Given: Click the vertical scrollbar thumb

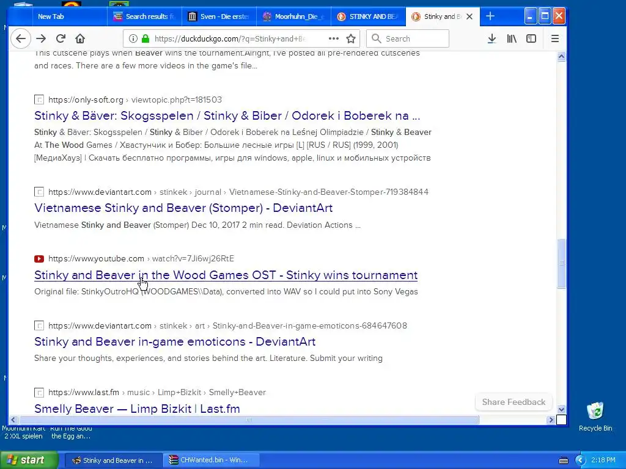Looking at the screenshot, I should [x=561, y=263].
